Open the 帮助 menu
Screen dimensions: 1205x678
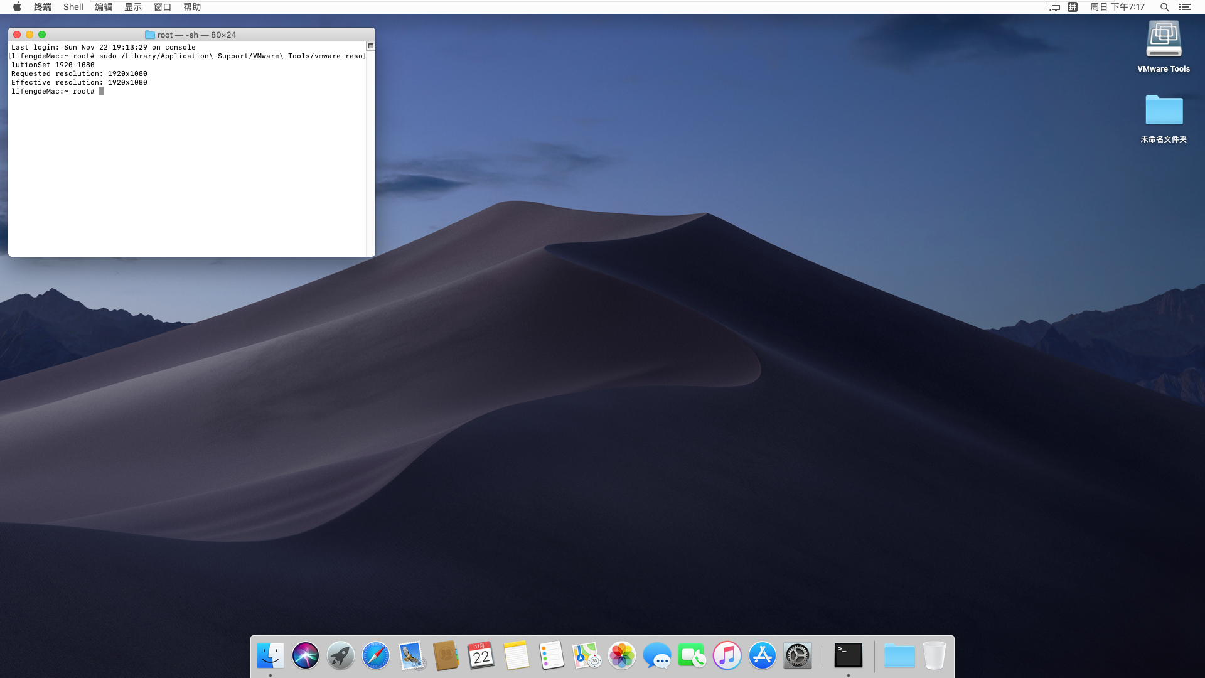(192, 7)
